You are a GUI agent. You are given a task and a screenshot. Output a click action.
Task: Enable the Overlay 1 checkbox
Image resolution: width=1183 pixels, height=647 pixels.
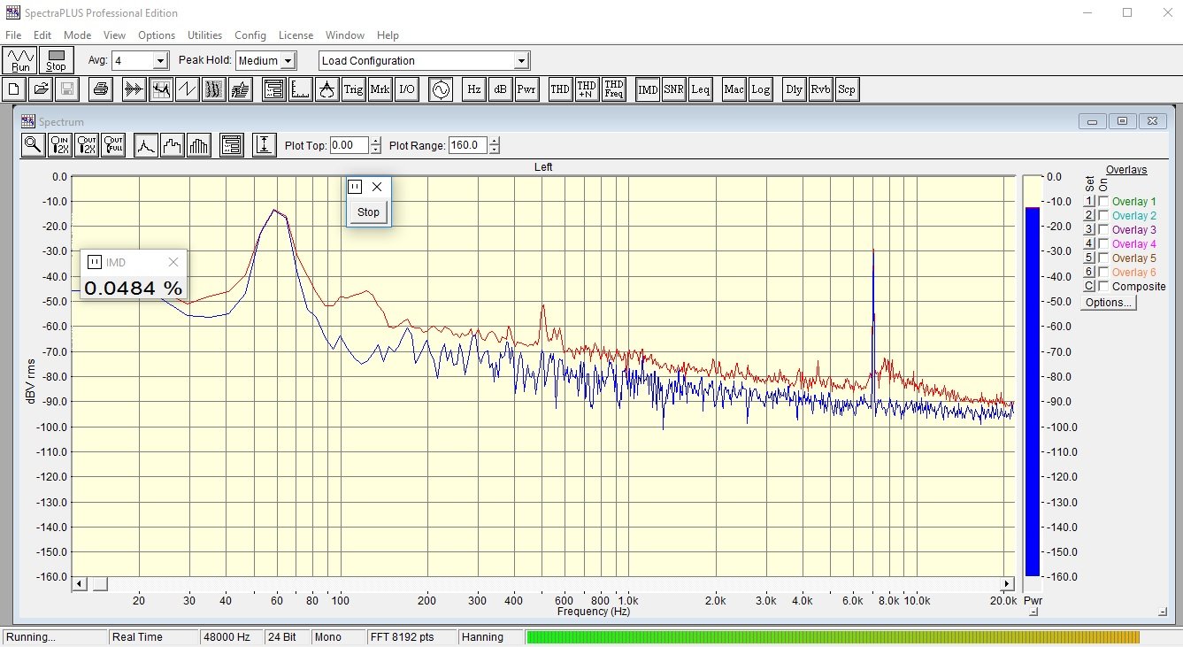click(x=1102, y=202)
